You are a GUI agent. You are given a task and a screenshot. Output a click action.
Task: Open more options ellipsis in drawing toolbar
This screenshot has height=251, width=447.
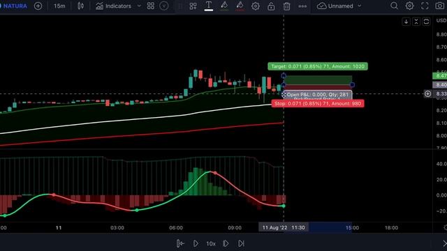302,6
